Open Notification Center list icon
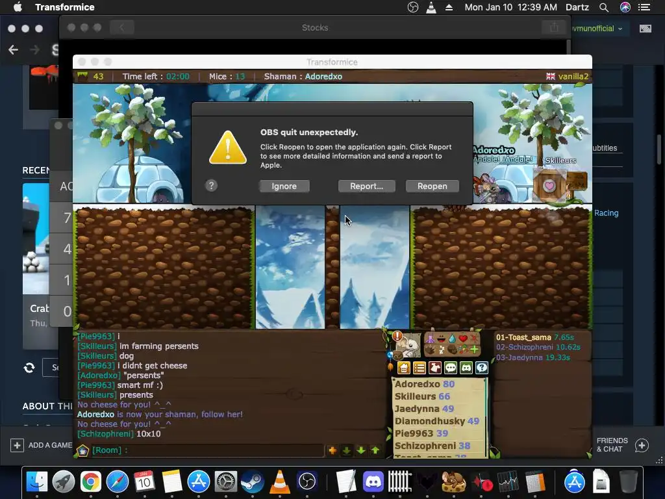The image size is (665, 499). pos(644,7)
